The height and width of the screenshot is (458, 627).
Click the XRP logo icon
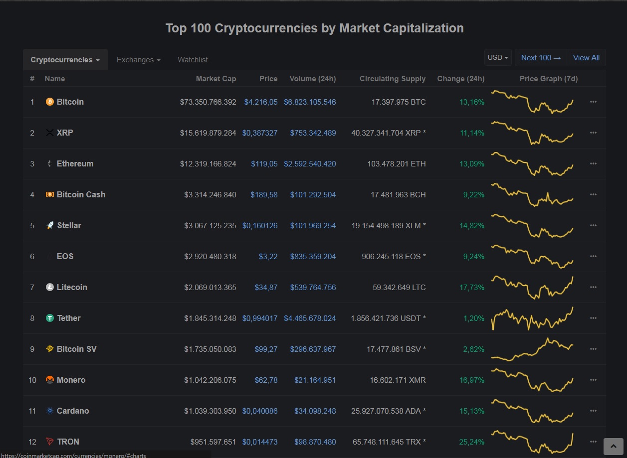49,133
